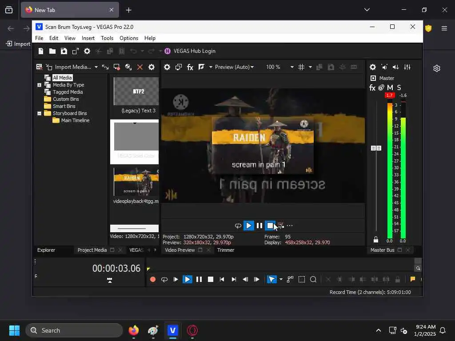Select Tagged Media bin
Screen dimensions: 455x341
[68, 92]
